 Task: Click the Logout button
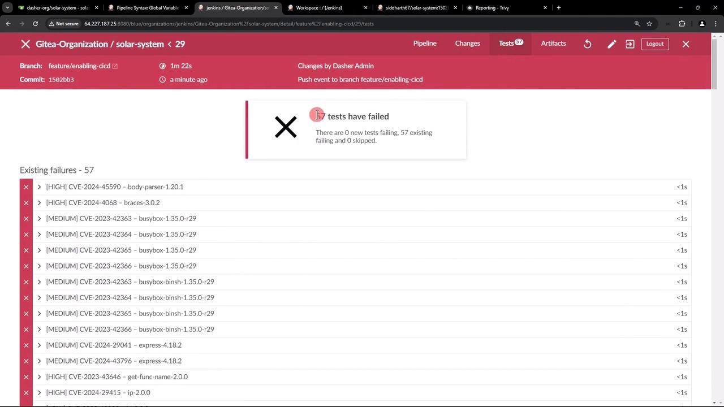(x=655, y=44)
